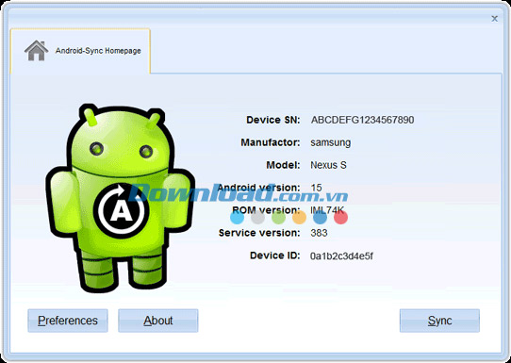Viewport: 511px width, 363px height.
Task: Select the Android version value 15
Action: click(316, 188)
